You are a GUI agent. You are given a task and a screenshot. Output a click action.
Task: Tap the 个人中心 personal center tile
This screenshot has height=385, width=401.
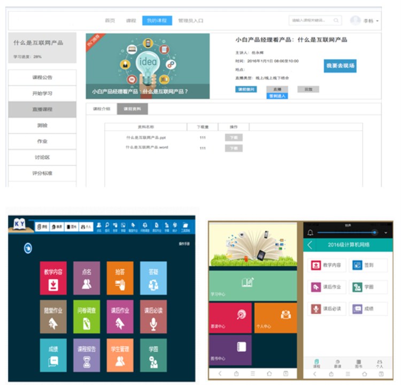(275, 318)
